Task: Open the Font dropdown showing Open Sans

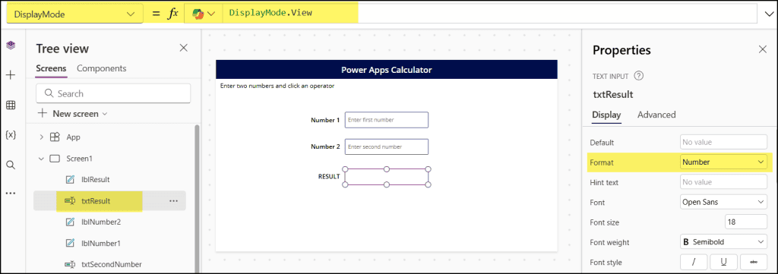Action: pos(723,202)
